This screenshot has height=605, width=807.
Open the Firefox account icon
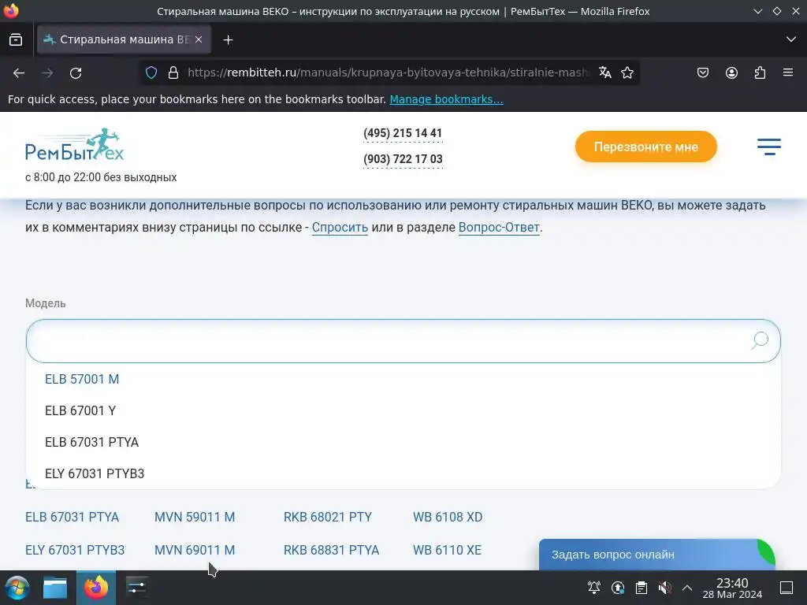pos(731,72)
